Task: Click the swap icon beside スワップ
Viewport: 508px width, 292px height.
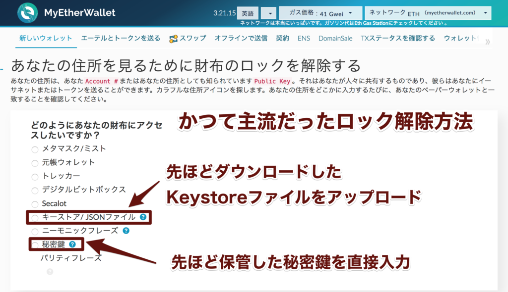Action: pyautogui.click(x=173, y=39)
